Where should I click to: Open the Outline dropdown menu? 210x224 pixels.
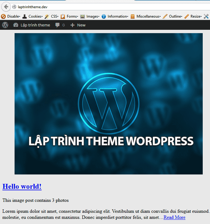(x=176, y=16)
